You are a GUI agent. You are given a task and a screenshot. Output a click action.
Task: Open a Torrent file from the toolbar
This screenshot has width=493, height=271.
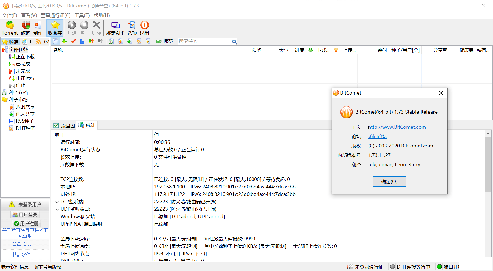coord(10,28)
